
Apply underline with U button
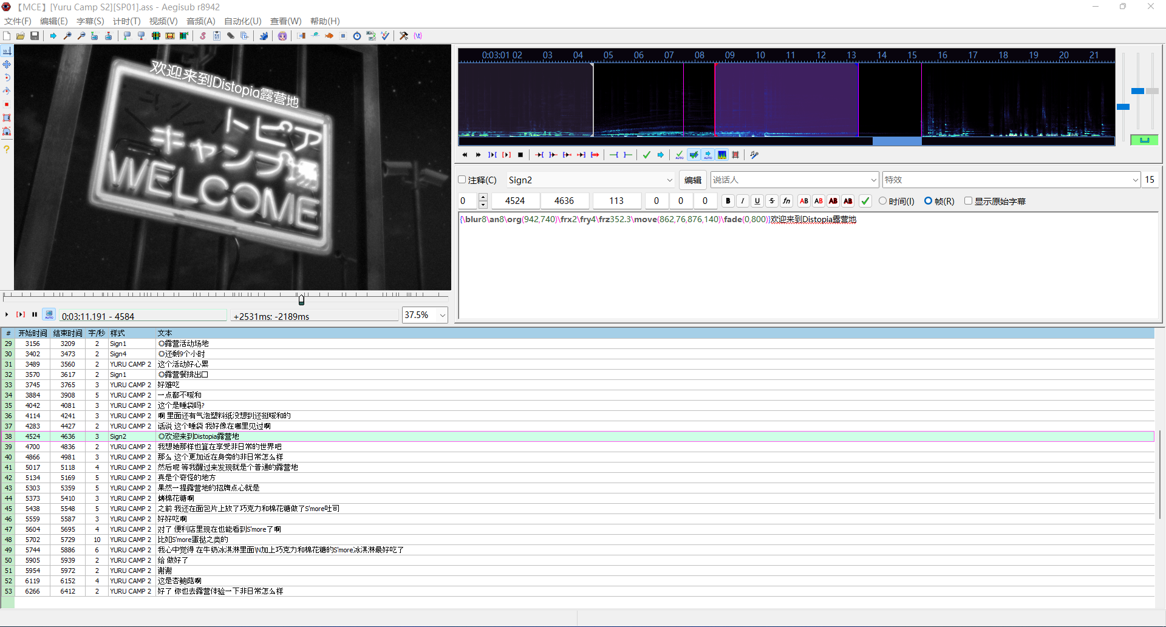pyautogui.click(x=757, y=201)
